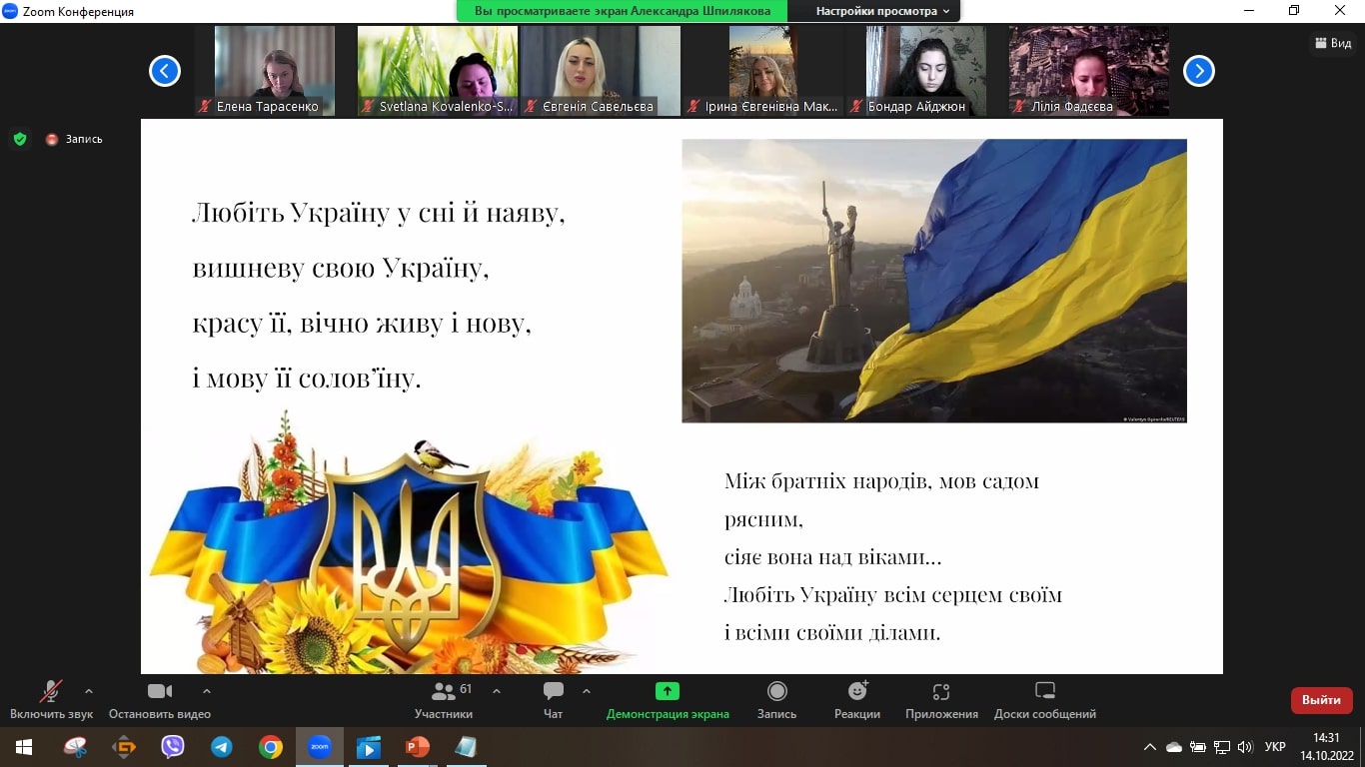Screen dimensions: 1365x767
Task: Open Viber from the taskbar
Action: point(173,746)
